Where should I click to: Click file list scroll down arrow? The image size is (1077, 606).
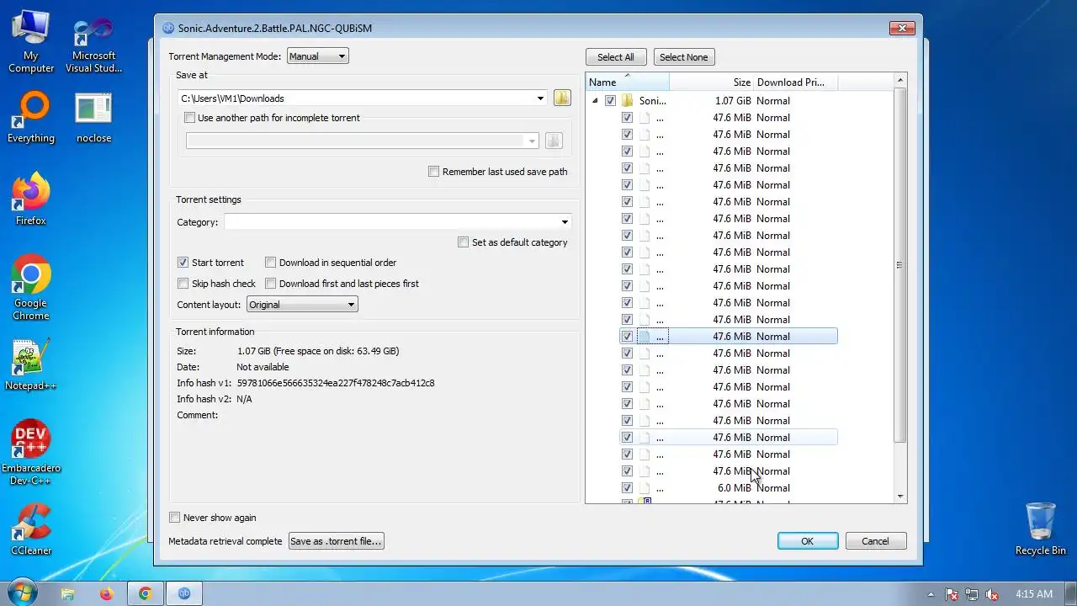tap(900, 497)
